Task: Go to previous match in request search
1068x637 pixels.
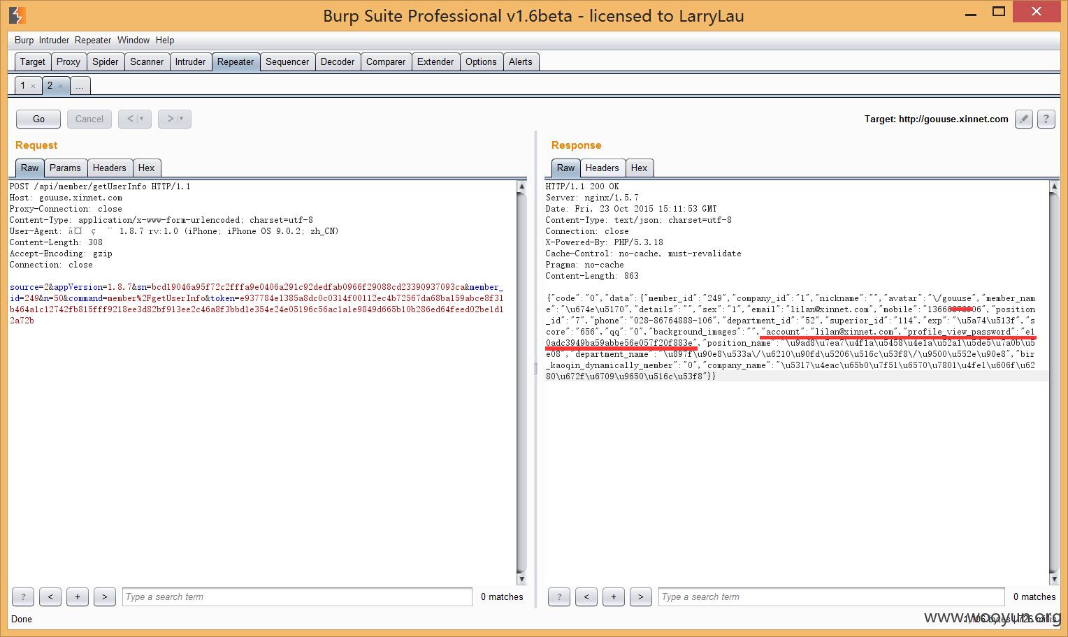Action: point(50,596)
